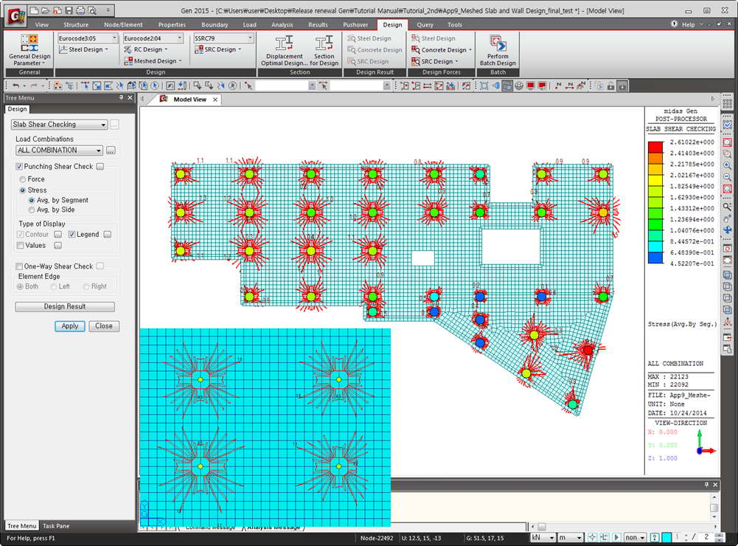Save the project with the floppy disk icon
The width and height of the screenshot is (738, 546).
[x=69, y=10]
